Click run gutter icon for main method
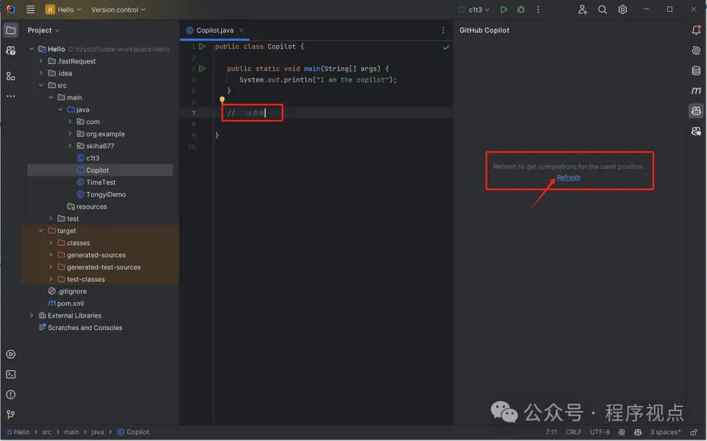The width and height of the screenshot is (707, 441). coord(202,69)
